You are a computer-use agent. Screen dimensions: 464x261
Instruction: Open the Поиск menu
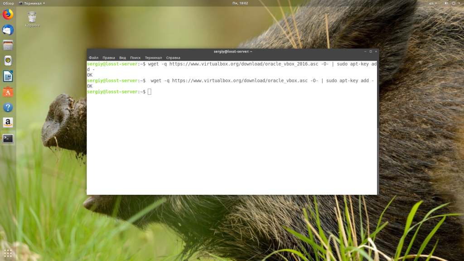135,58
